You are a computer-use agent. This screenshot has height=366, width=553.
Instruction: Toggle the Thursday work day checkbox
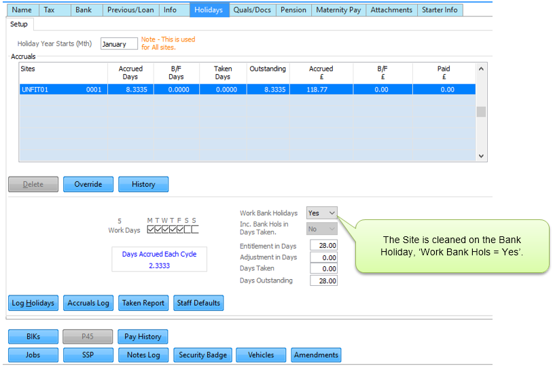tap(173, 230)
